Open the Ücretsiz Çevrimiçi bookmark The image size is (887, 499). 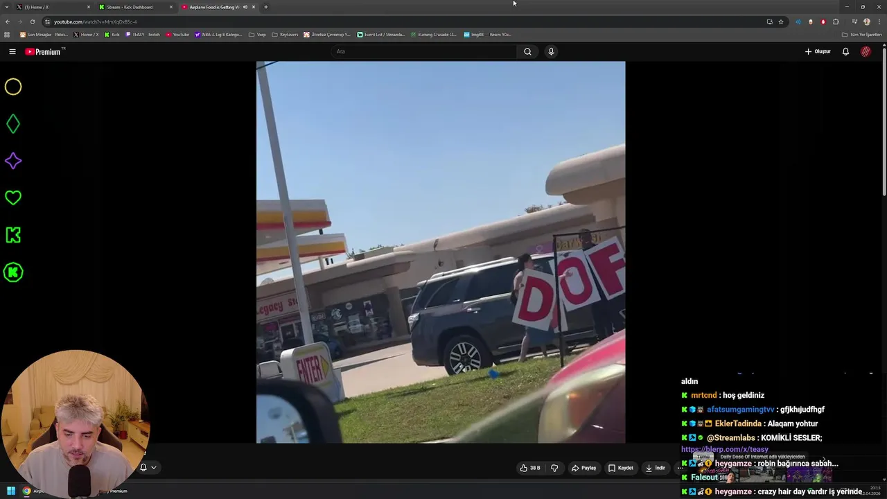(327, 35)
